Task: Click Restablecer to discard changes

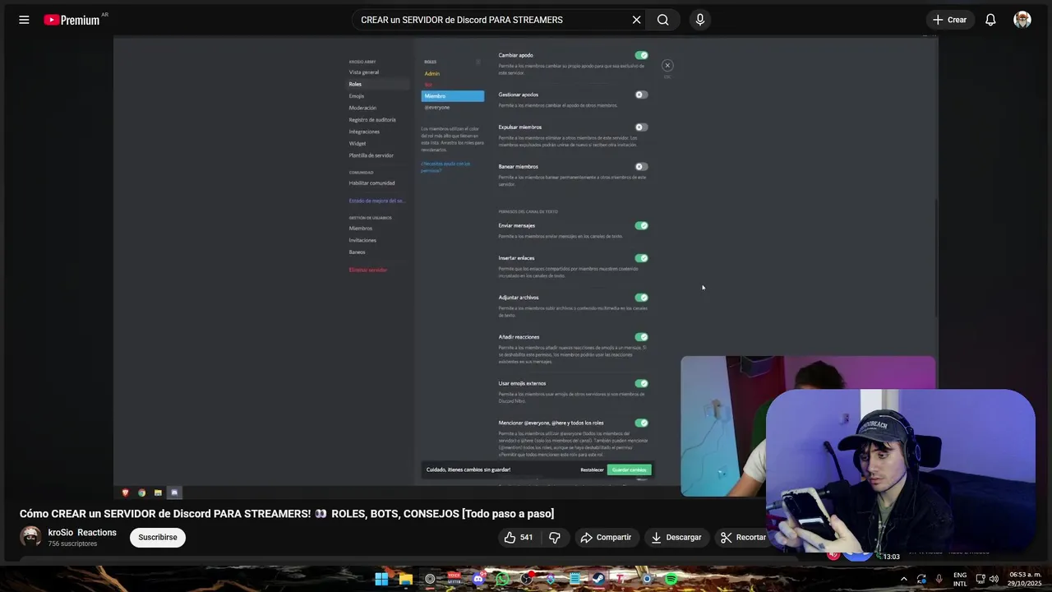Action: tap(592, 469)
